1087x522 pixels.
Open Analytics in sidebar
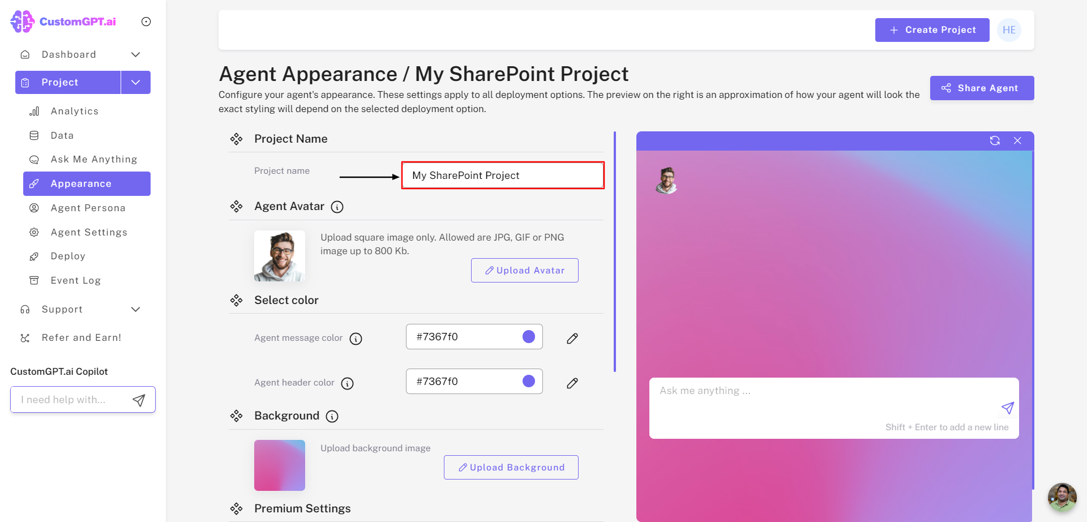pyautogui.click(x=74, y=111)
